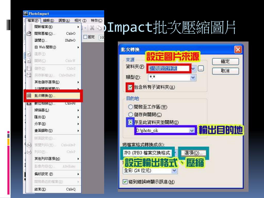Click the browse (...) button for source folder

point(201,69)
